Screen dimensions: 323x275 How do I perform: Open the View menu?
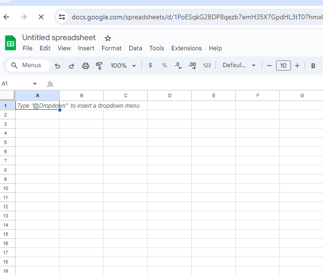64,48
